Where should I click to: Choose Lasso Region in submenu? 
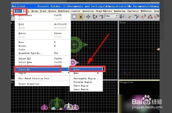pyautogui.click(x=81, y=89)
